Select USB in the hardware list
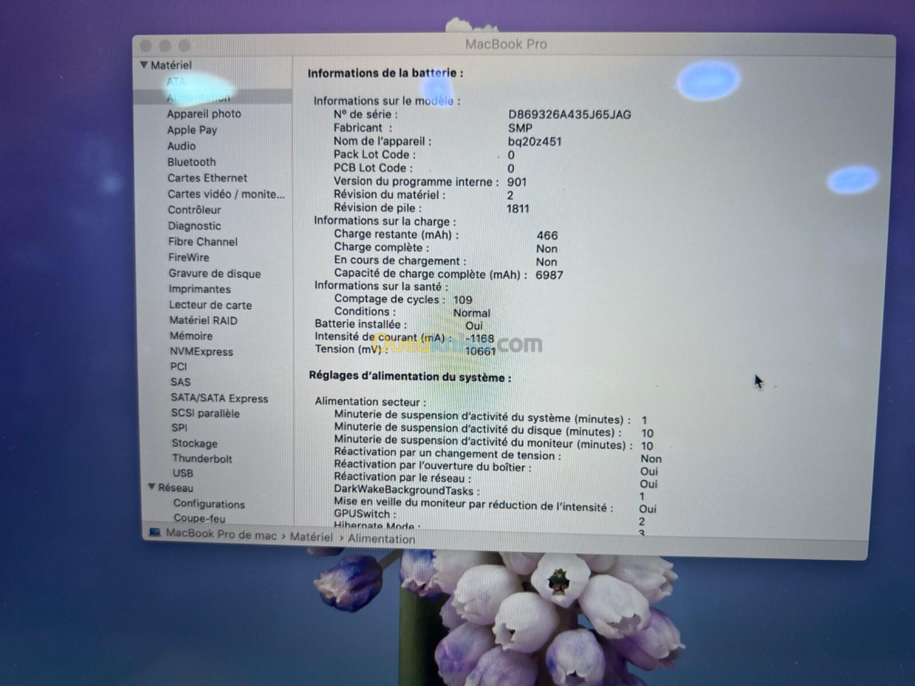The width and height of the screenshot is (915, 686). coord(183,473)
